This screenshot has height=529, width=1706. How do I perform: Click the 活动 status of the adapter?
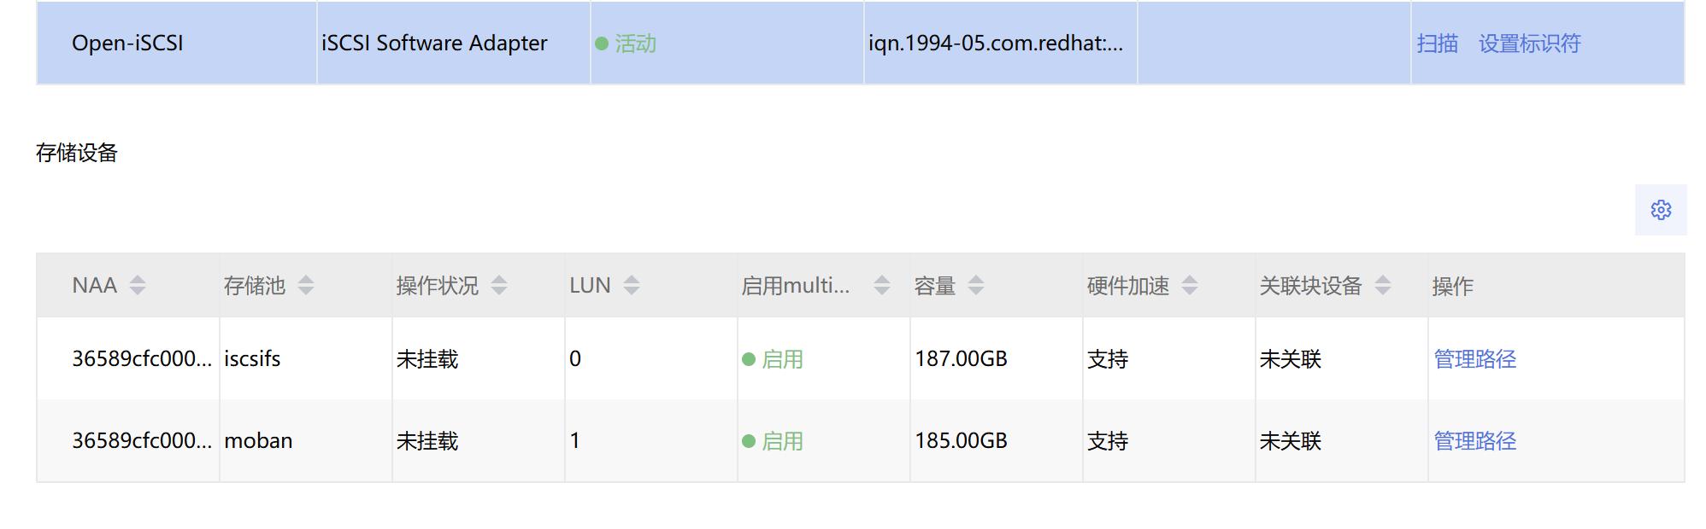[x=634, y=44]
